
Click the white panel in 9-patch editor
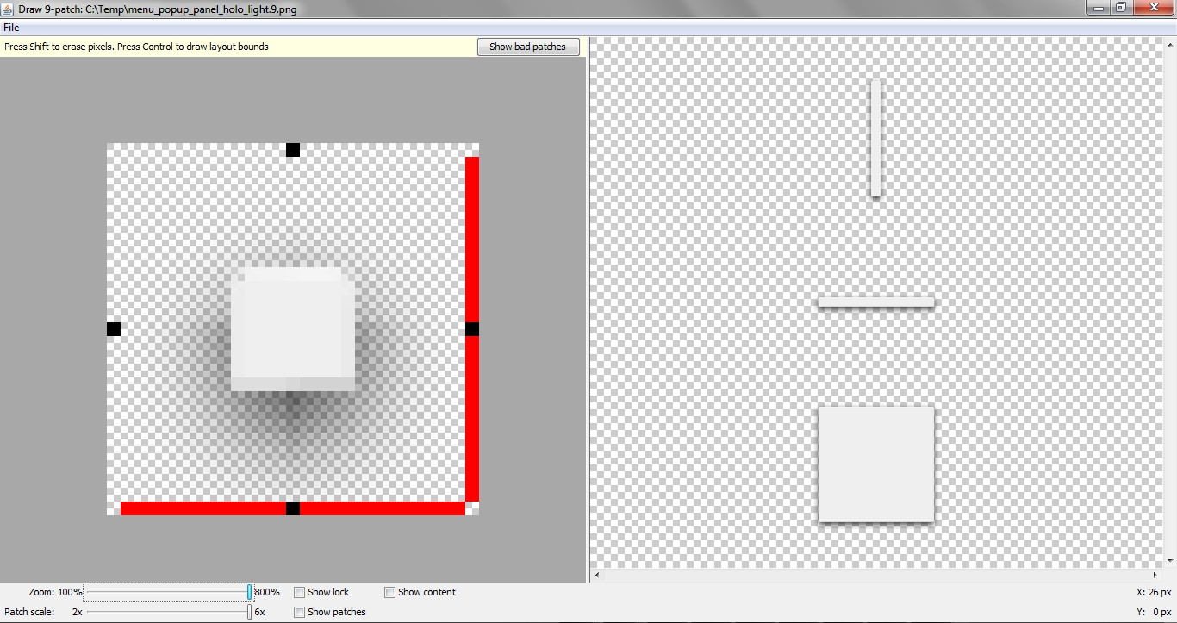pyautogui.click(x=293, y=329)
